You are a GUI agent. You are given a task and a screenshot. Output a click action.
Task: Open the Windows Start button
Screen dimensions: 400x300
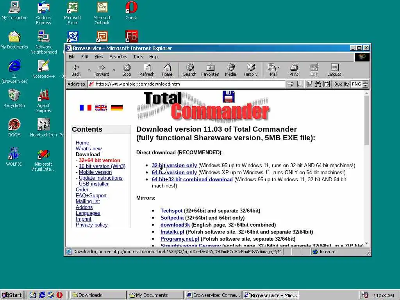pyautogui.click(x=12, y=295)
